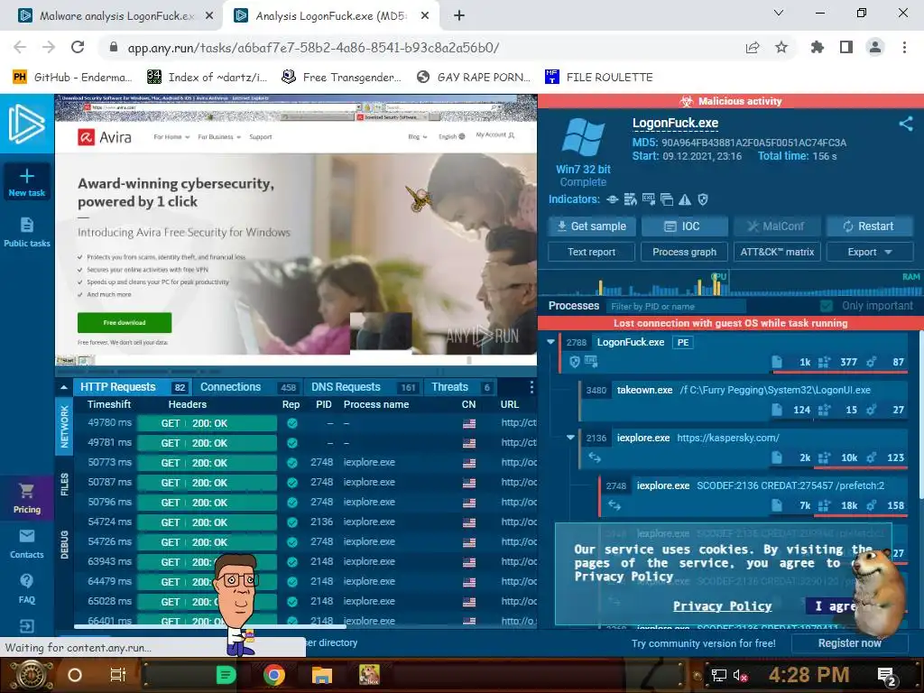Screen dimensions: 924x693
Task: Click the Cortana circle on taskbar
Action: point(75,675)
